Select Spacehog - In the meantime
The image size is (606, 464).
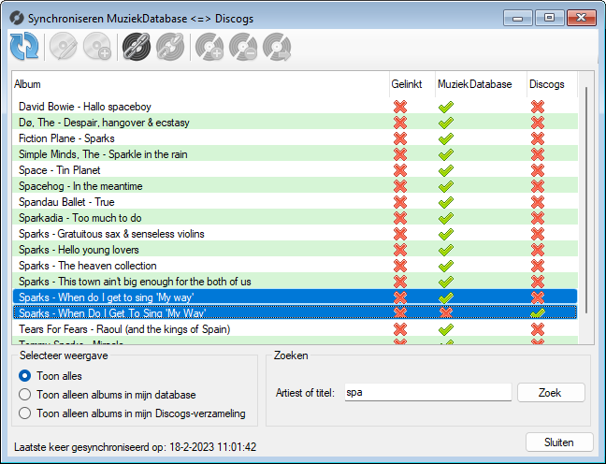click(x=296, y=186)
